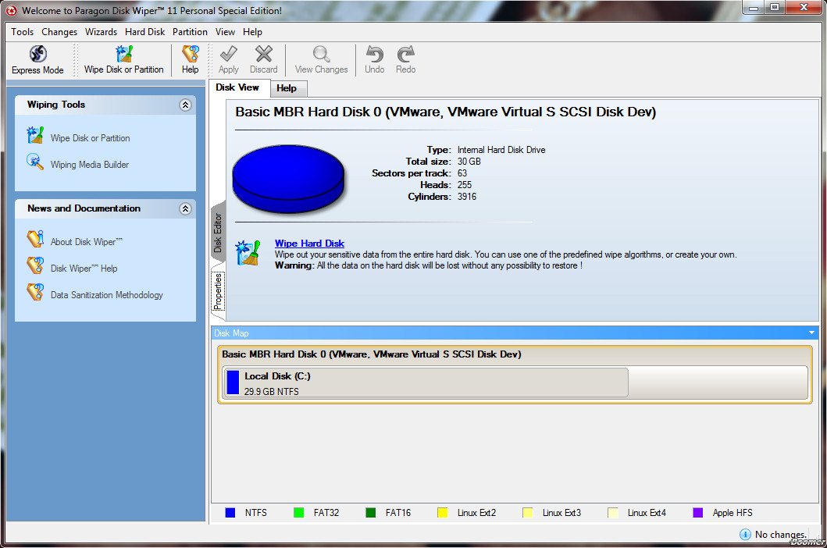Viewport: 827px width, 548px height.
Task: Open Wiping Media Builder link
Action: (x=90, y=165)
